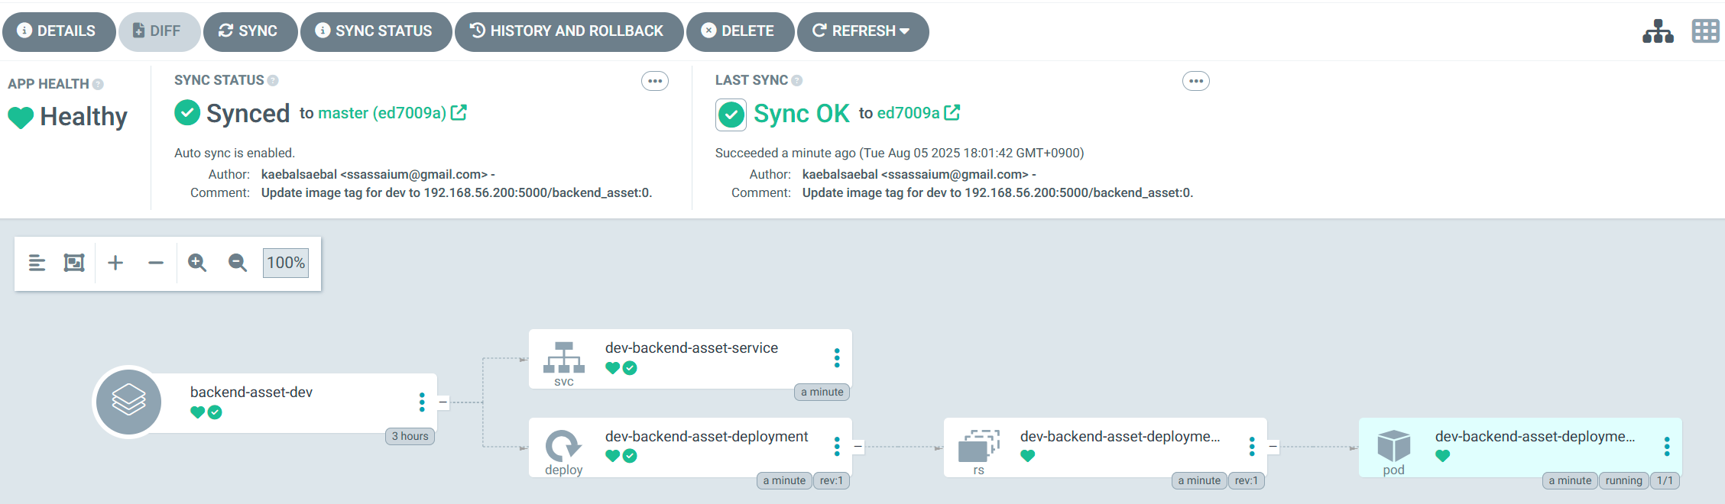This screenshot has height=504, width=1725.
Task: Zoom out with the magnifier minus icon
Action: click(x=238, y=263)
